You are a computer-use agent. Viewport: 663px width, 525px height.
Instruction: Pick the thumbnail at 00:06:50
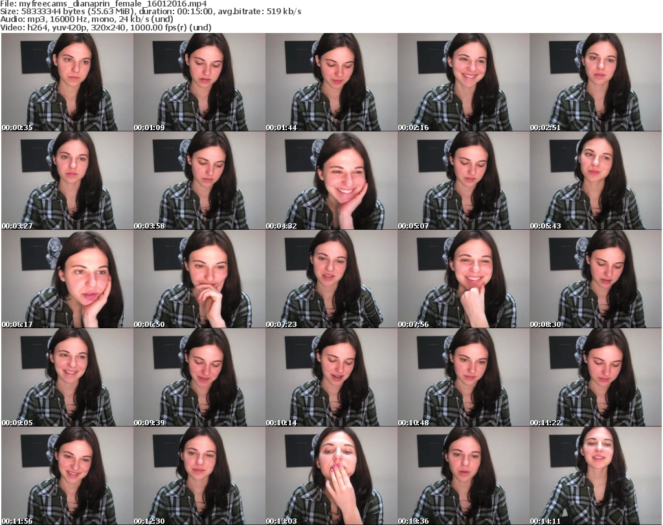pyautogui.click(x=199, y=279)
